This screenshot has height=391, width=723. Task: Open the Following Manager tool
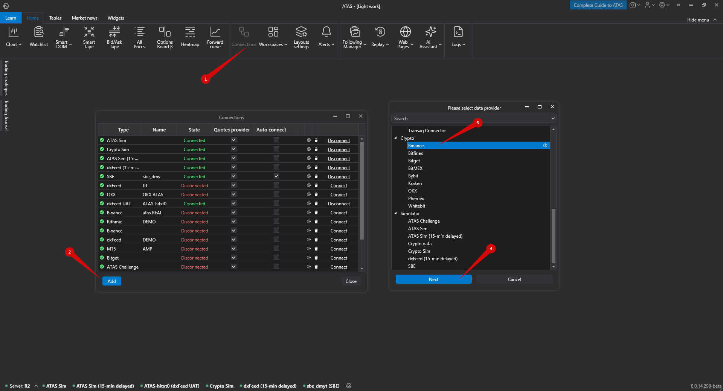[x=354, y=37]
